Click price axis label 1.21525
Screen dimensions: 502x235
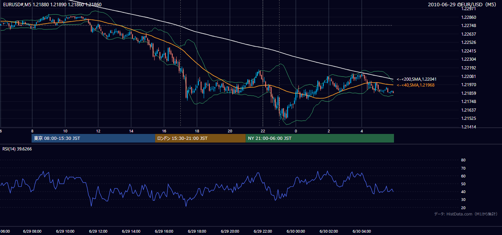click(469, 118)
